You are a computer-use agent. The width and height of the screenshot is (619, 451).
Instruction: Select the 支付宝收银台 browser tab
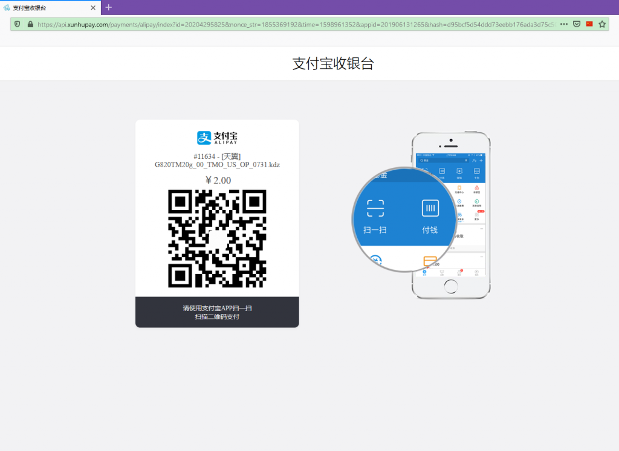click(x=50, y=7)
